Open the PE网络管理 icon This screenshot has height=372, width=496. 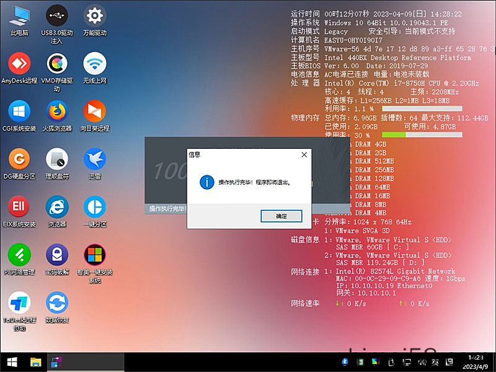(19, 260)
